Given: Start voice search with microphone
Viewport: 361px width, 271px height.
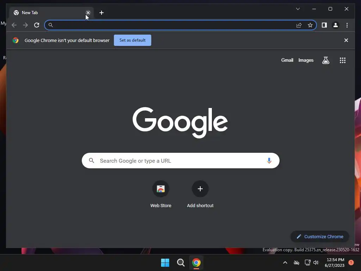Looking at the screenshot, I should click(x=269, y=161).
